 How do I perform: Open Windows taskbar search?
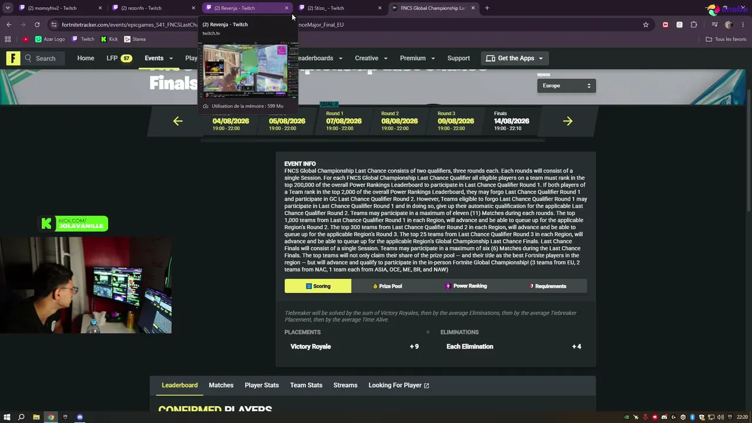tap(21, 417)
